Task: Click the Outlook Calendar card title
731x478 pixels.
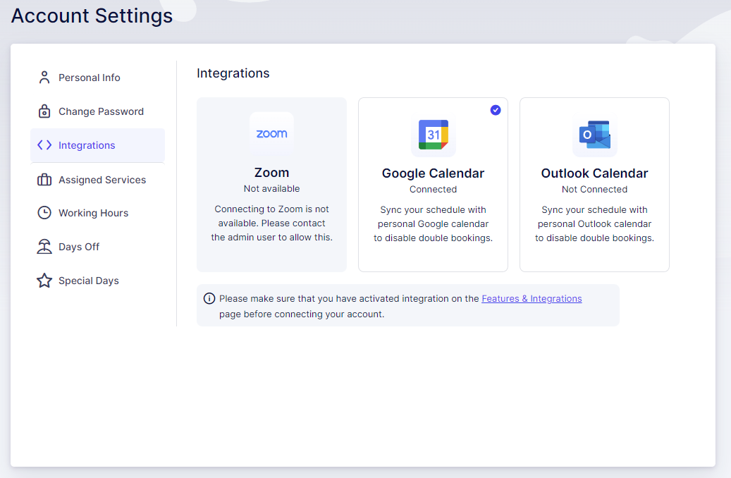Action: pos(594,173)
